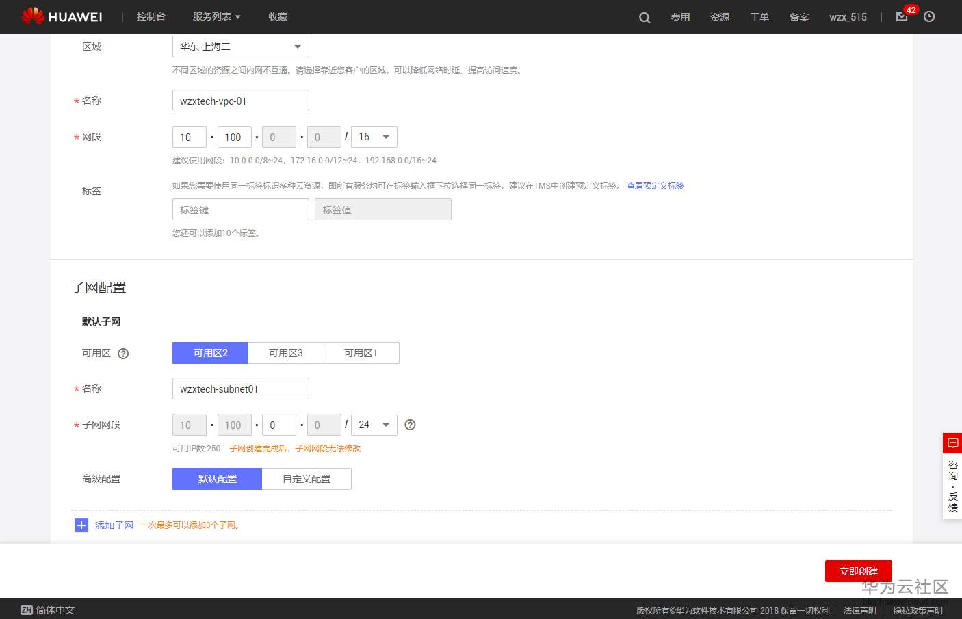Image resolution: width=962 pixels, height=619 pixels.
Task: Select availability zone 可用区1
Action: tap(361, 352)
